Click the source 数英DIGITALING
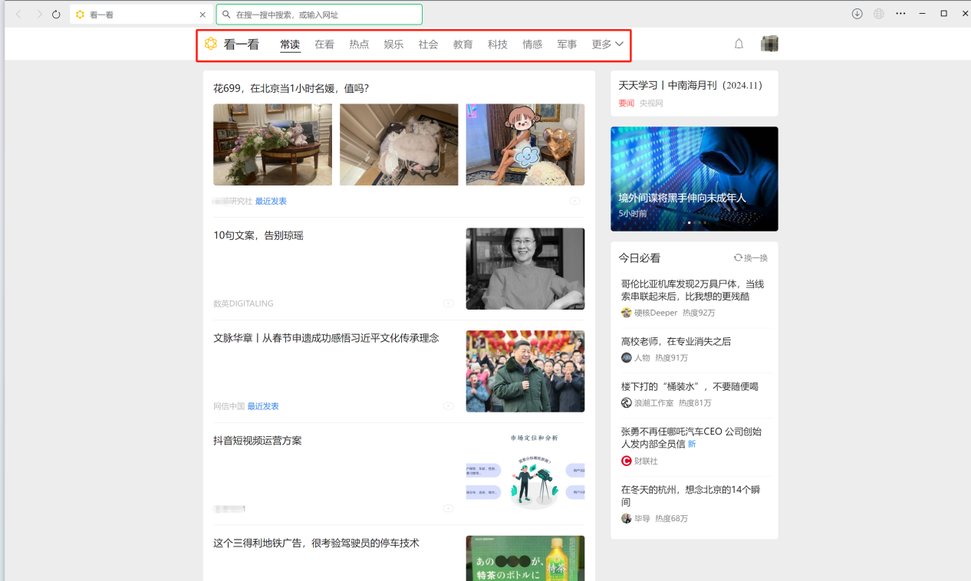The width and height of the screenshot is (971, 581). click(x=243, y=304)
